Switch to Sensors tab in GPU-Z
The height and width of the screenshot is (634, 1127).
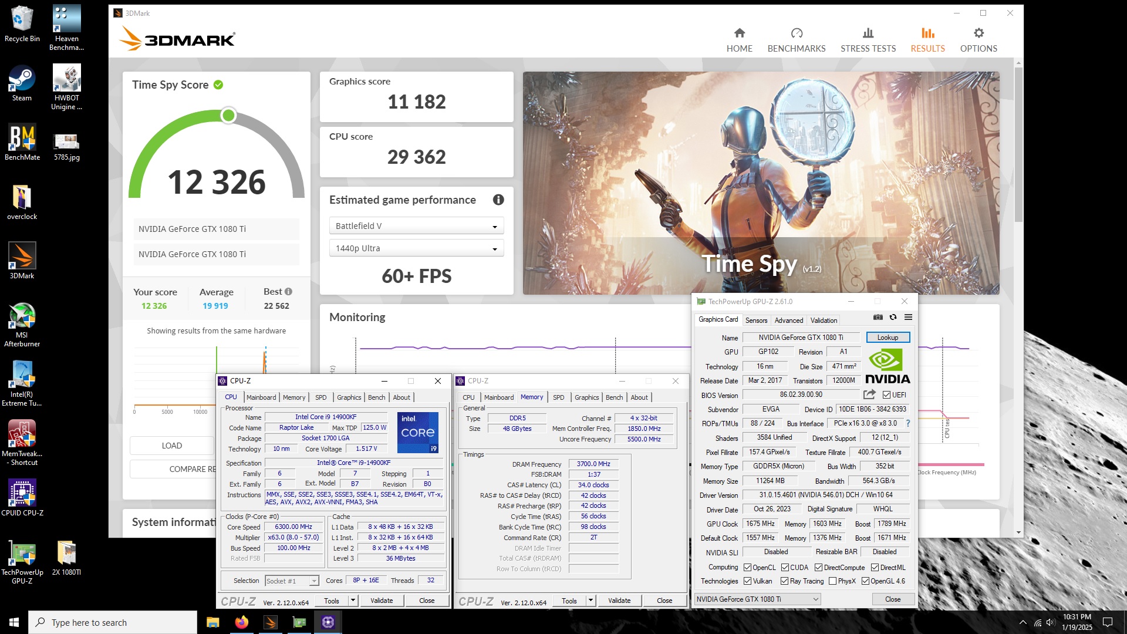coord(756,321)
